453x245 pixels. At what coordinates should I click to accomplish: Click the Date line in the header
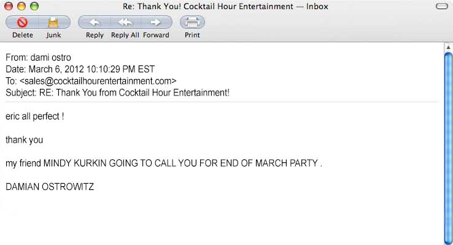(80, 69)
